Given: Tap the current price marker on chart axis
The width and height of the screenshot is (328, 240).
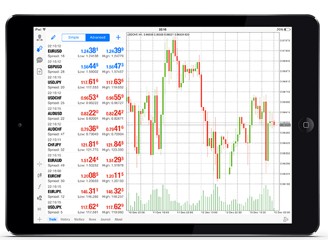Looking at the screenshot, I should click(x=285, y=125).
